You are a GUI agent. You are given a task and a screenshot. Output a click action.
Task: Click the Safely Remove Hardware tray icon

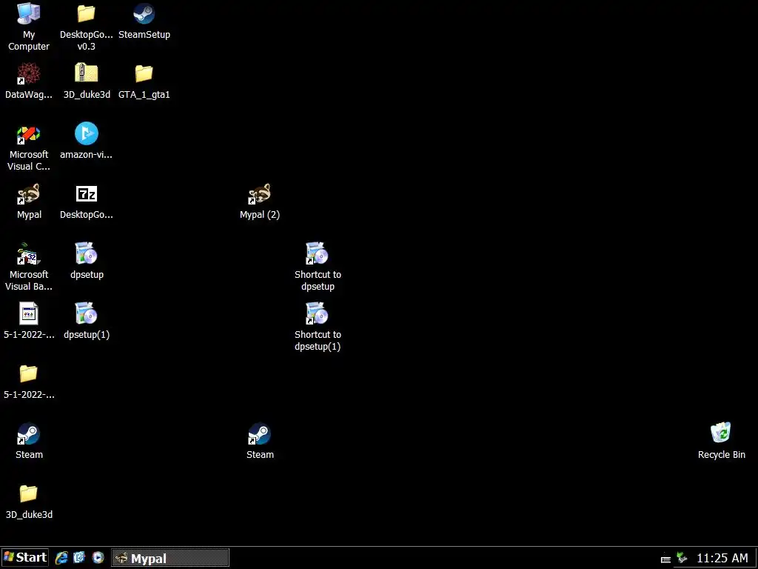tap(682, 558)
